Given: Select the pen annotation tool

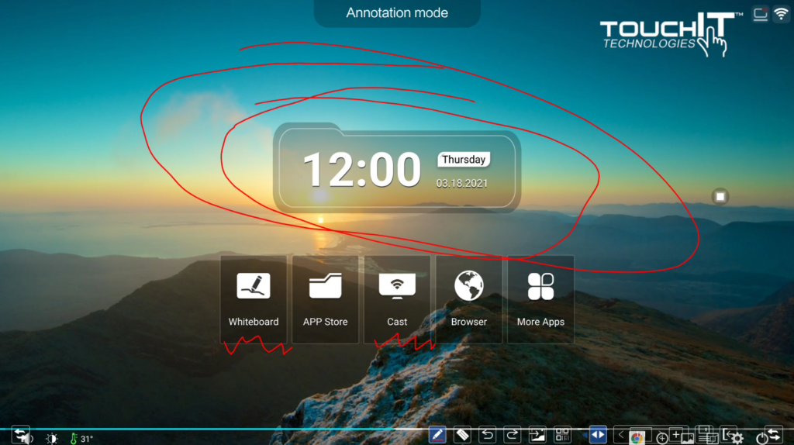Looking at the screenshot, I should [437, 435].
